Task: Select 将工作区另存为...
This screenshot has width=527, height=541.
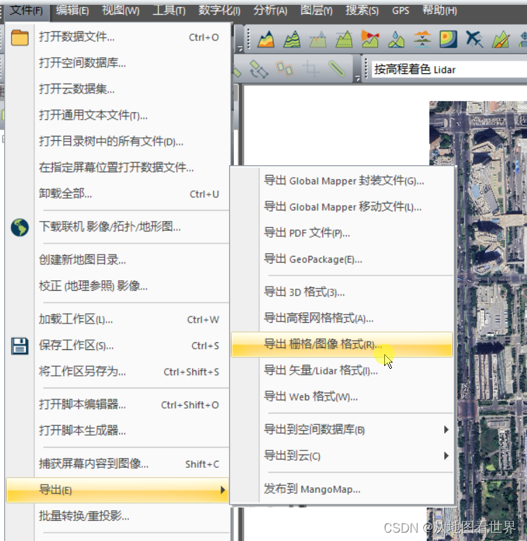Action: click(117, 372)
